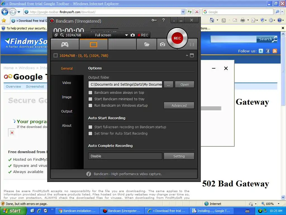
Task: Click the Auto Complete Recording Disable field
Action: 125,156
